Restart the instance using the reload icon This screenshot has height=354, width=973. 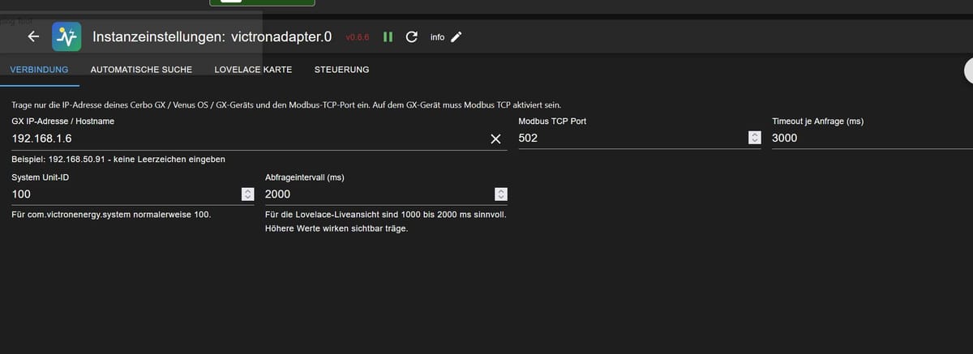(x=412, y=37)
